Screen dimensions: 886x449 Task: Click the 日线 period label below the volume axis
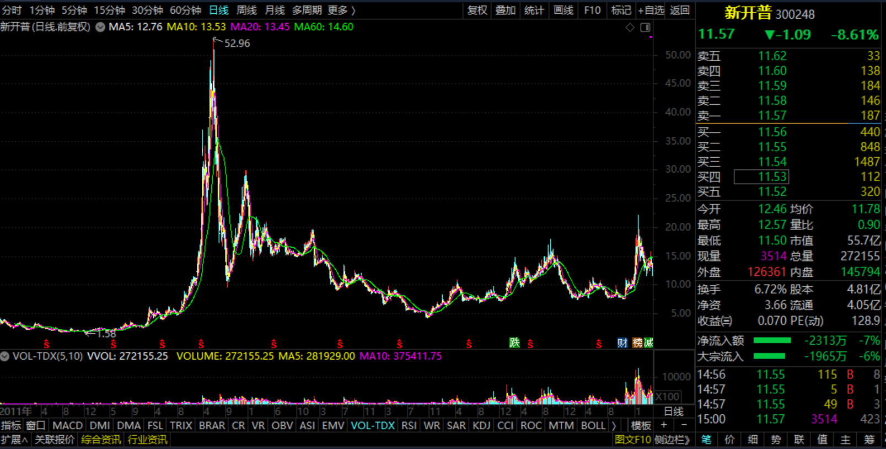click(x=674, y=411)
